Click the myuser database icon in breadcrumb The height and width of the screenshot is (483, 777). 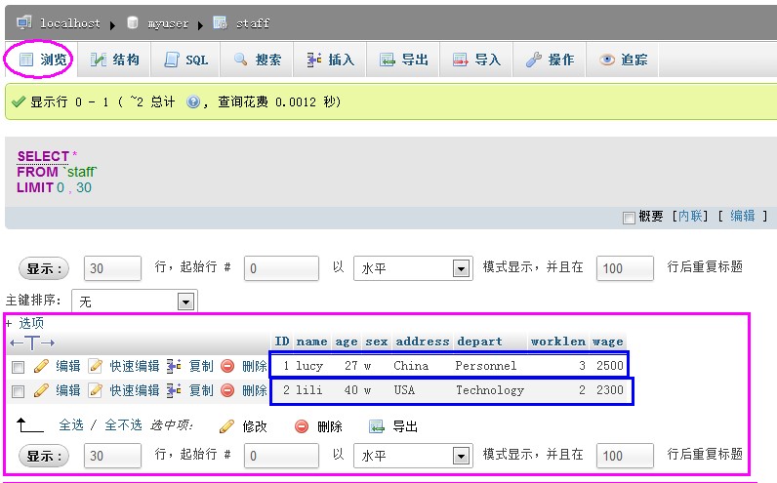tap(133, 22)
